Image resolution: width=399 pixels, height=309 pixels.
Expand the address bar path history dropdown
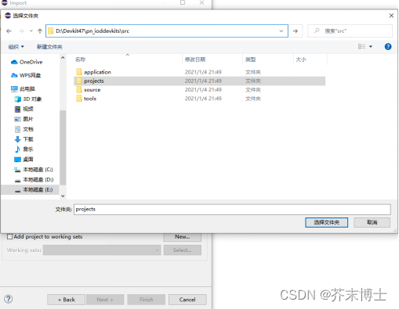281,31
